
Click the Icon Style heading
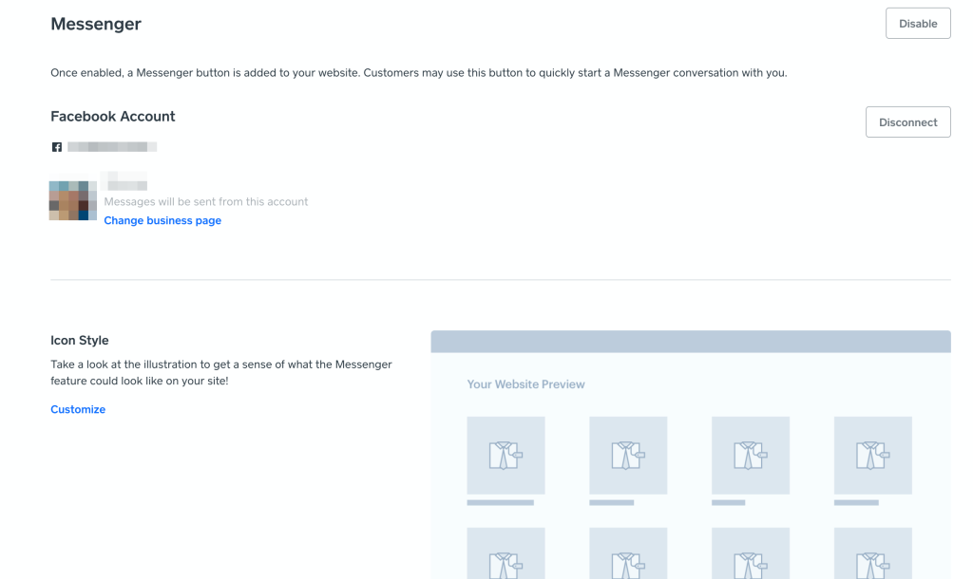coord(80,341)
